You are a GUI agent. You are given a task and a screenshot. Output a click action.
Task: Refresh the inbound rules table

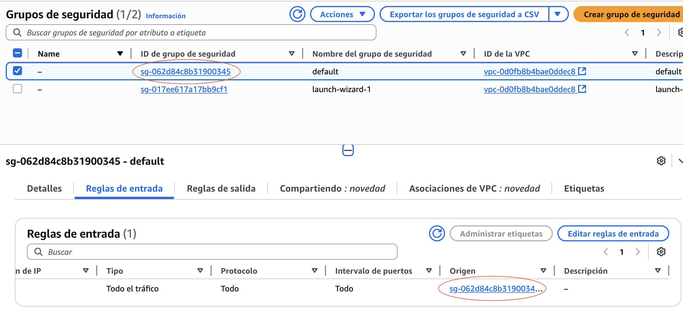pos(437,234)
